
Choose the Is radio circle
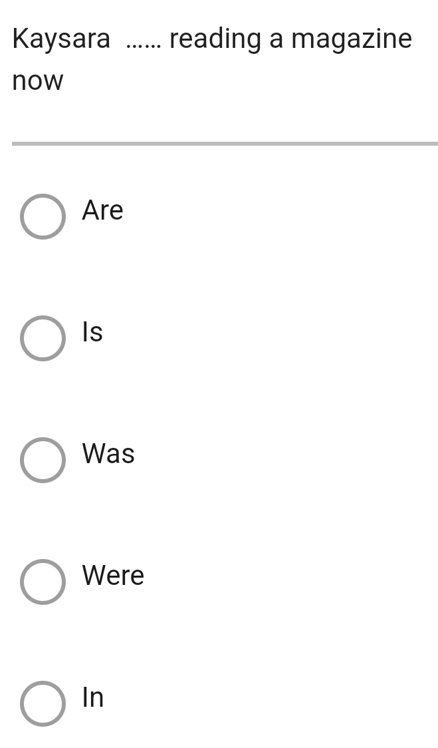43,338
